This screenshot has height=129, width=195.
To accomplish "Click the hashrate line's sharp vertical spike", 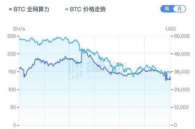I will coord(82,56).
